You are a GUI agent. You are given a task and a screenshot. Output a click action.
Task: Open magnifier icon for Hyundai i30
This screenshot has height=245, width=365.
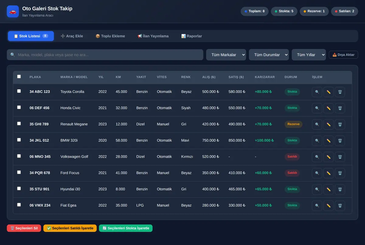[x=317, y=189]
